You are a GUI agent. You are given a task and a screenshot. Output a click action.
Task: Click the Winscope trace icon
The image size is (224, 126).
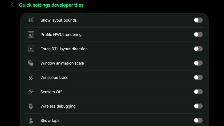[31, 77]
